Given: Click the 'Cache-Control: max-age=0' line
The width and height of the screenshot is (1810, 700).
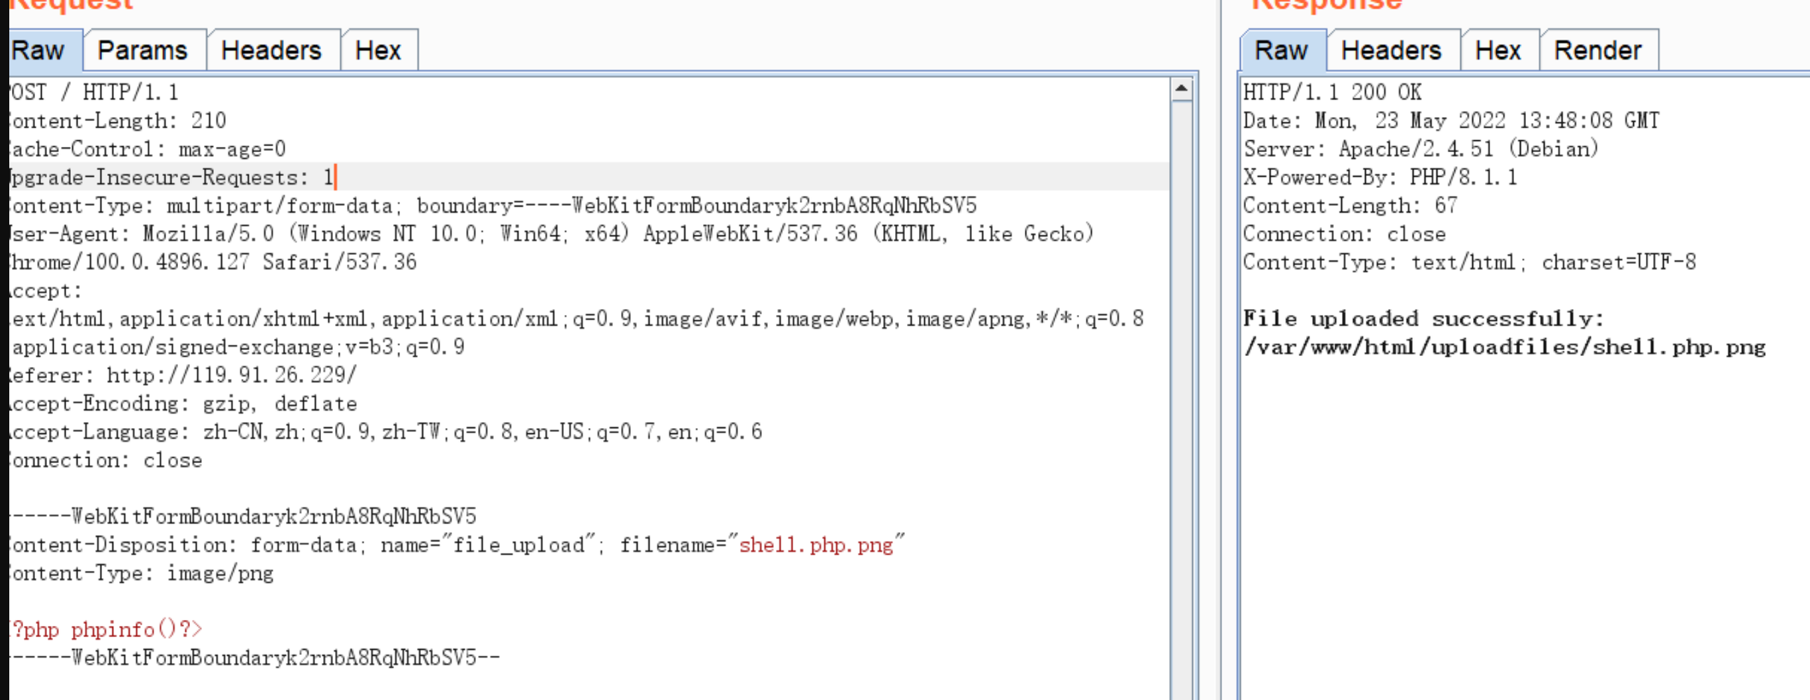Looking at the screenshot, I should pos(148,149).
